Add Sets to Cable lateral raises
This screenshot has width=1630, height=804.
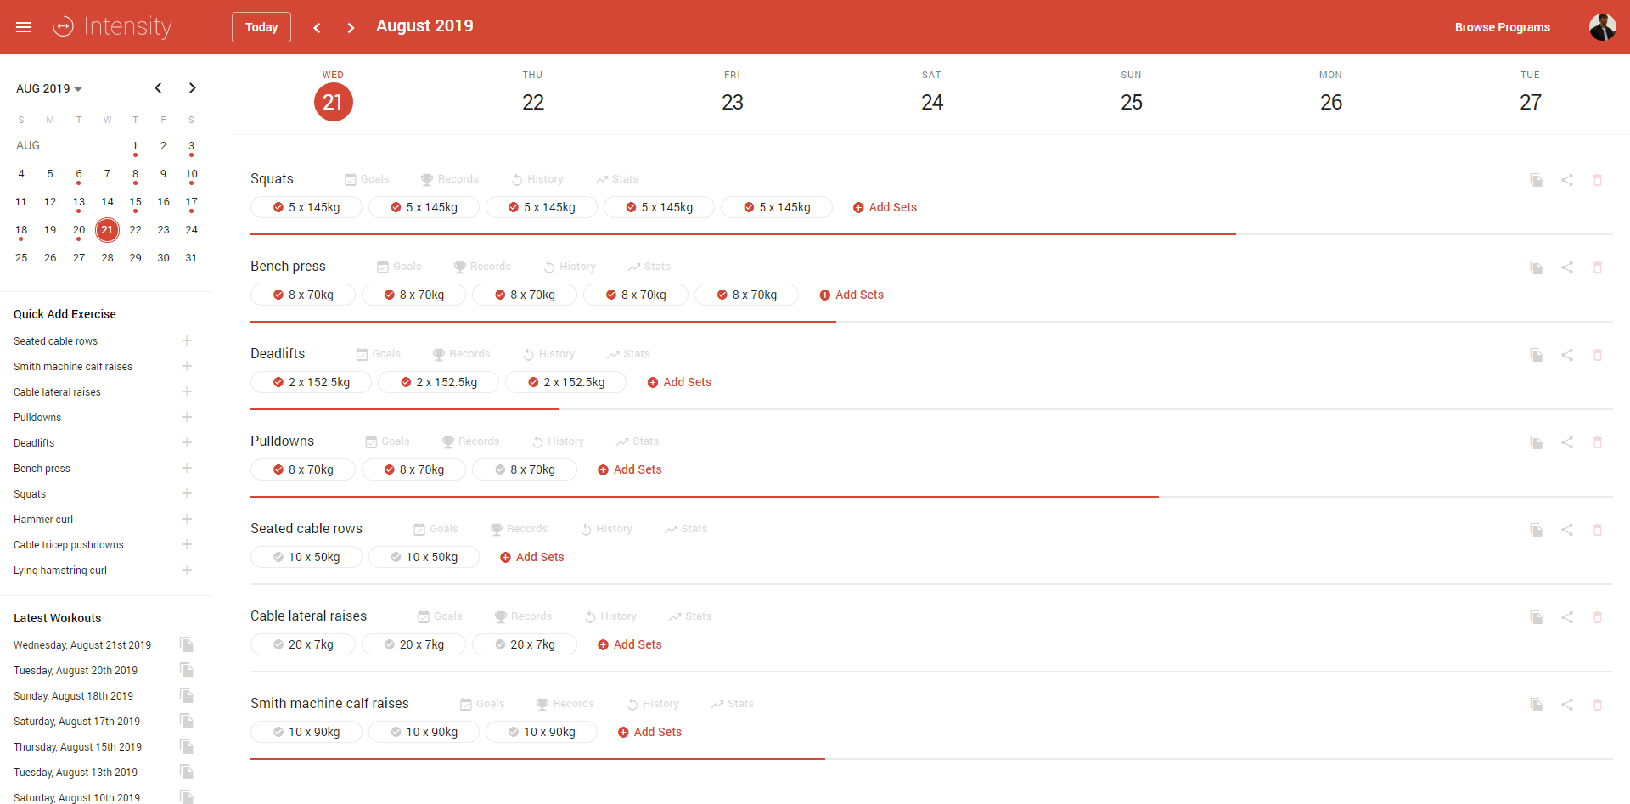[629, 644]
